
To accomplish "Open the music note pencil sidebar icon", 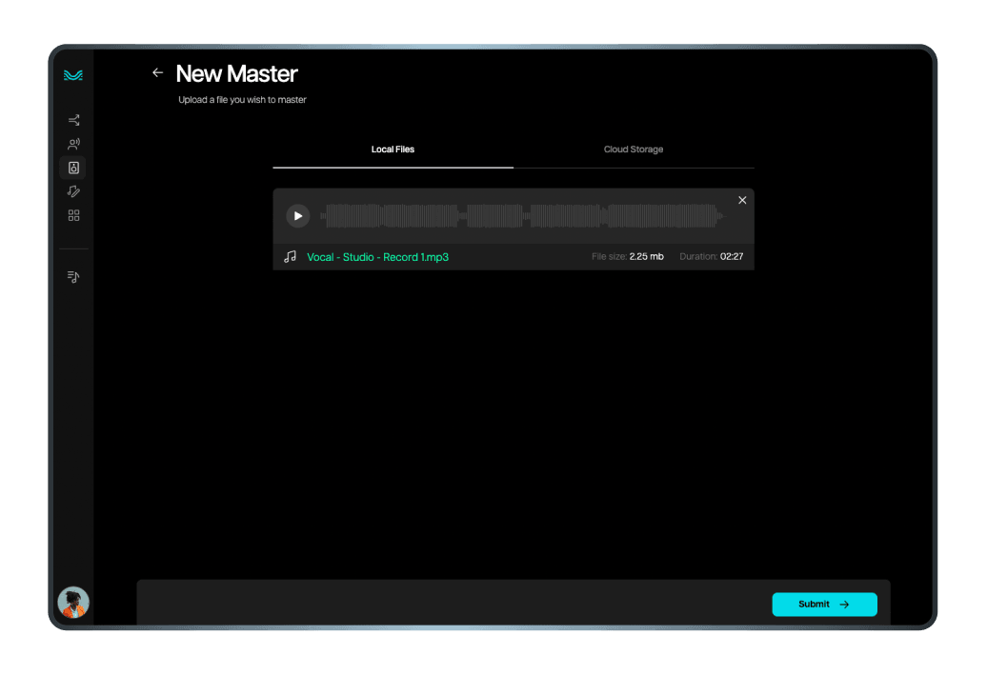I will tap(73, 191).
